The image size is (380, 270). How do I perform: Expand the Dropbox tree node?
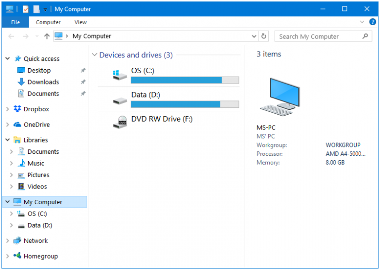(7, 109)
